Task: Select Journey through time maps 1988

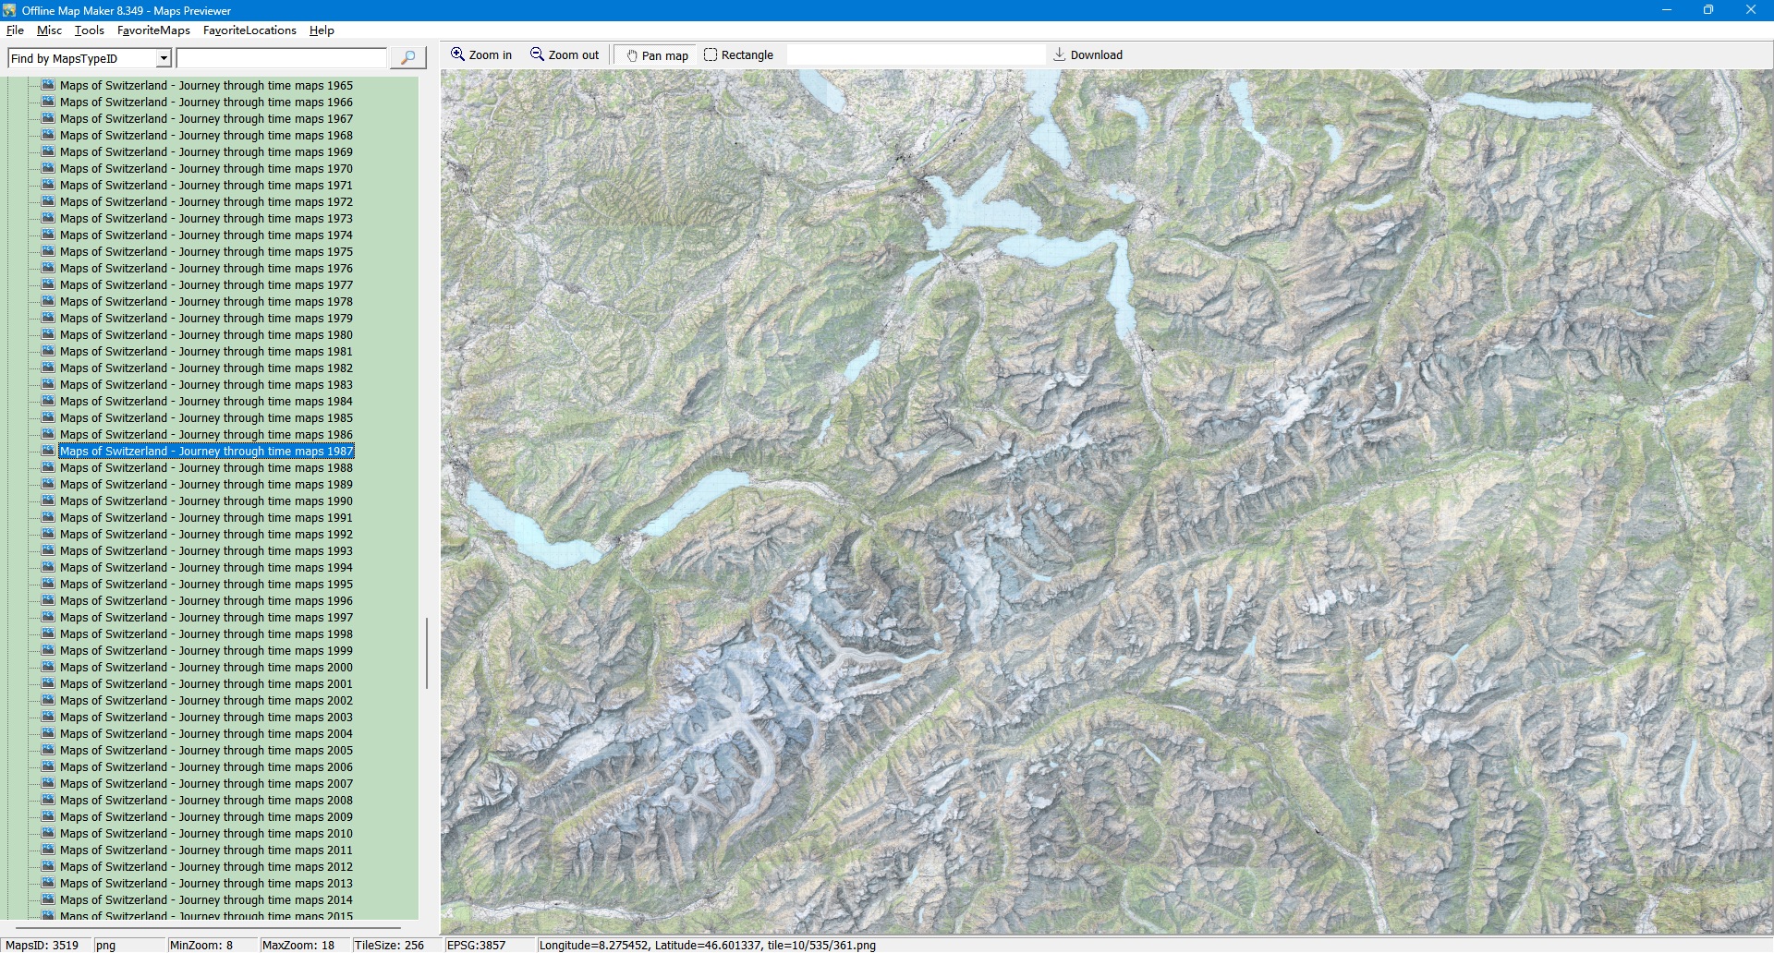Action: (x=206, y=468)
